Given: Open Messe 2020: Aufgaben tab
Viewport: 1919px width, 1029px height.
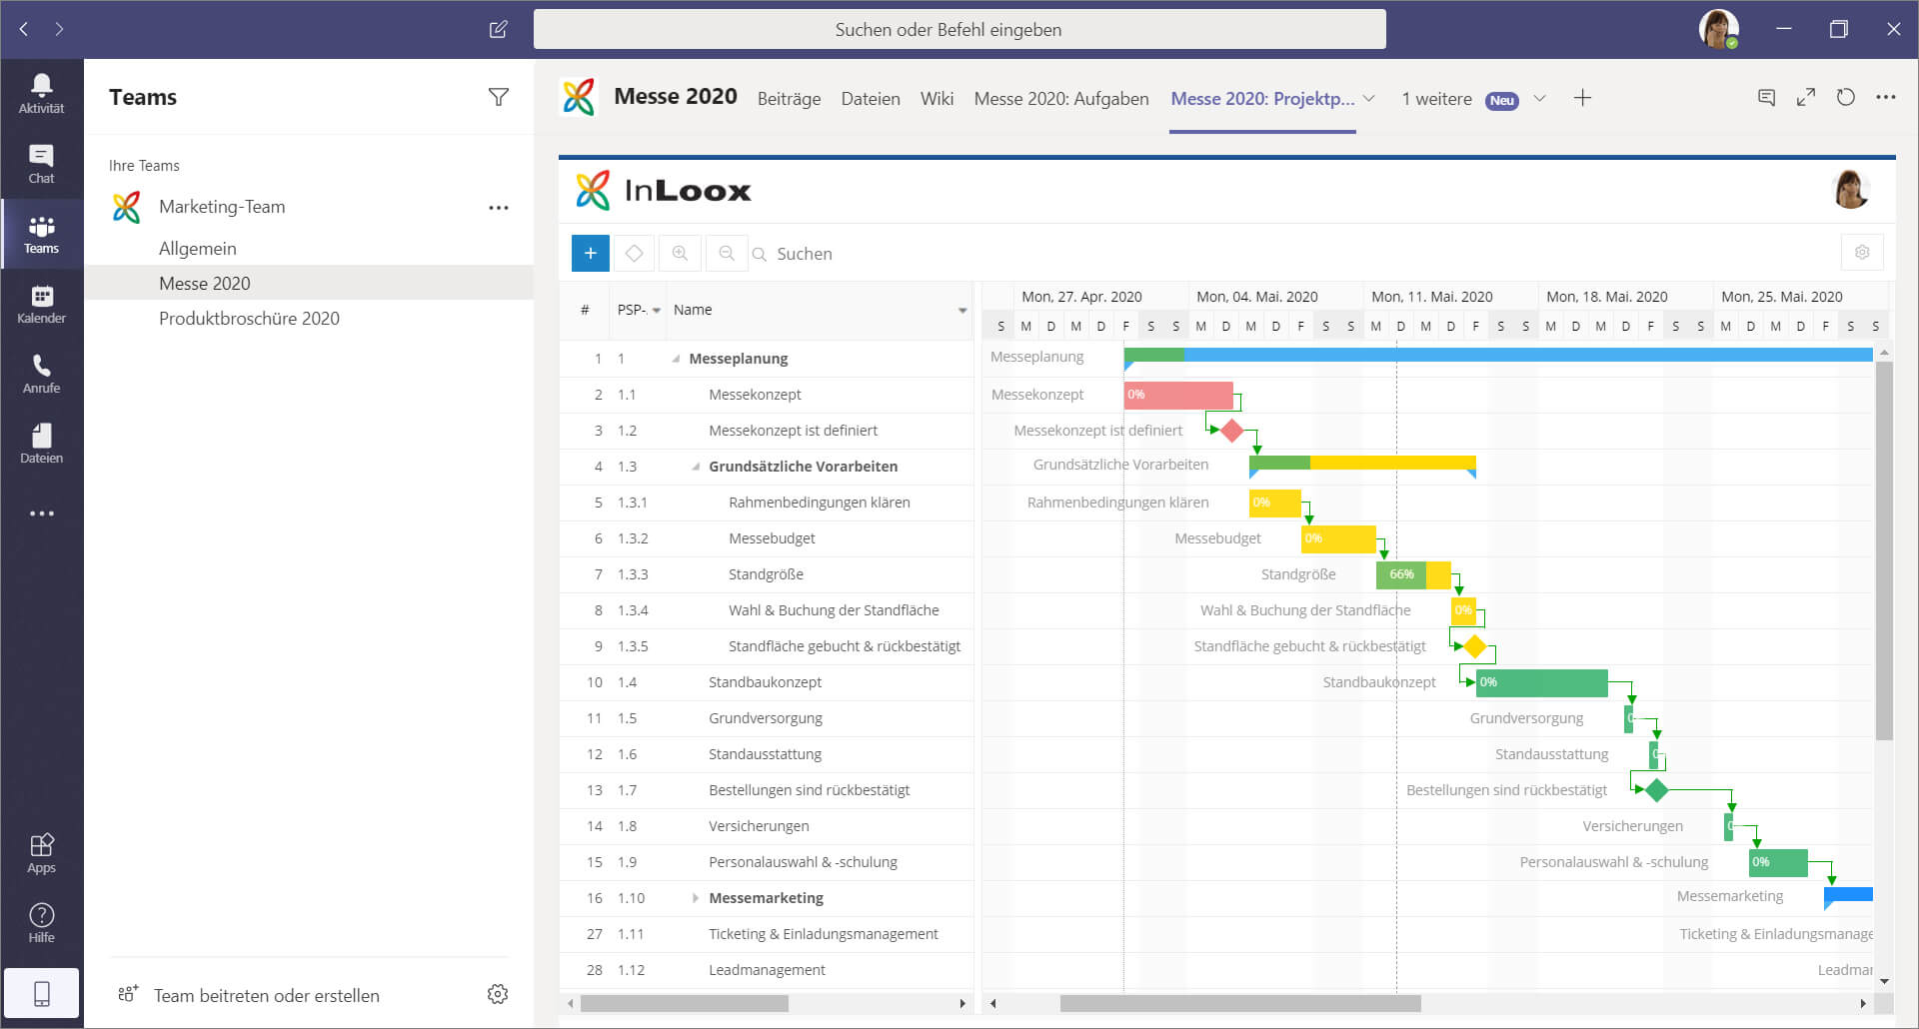Looking at the screenshot, I should click(x=1061, y=99).
